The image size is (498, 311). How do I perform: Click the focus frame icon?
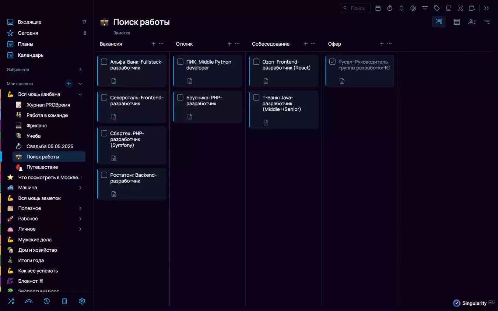pyautogui.click(x=460, y=8)
